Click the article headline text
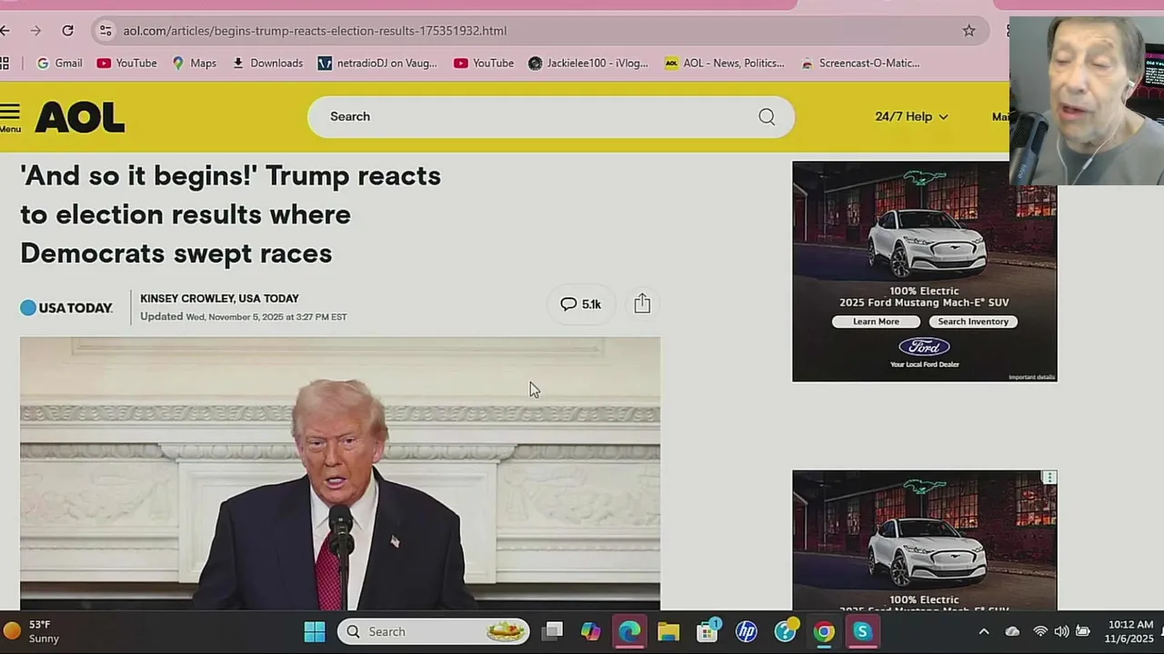 click(x=231, y=214)
